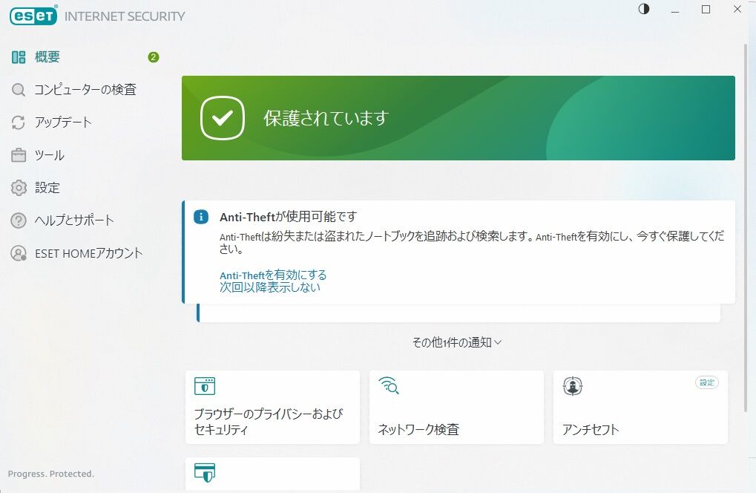The height and width of the screenshot is (493, 756).
Task: Go to the アップデート section
Action: coord(62,122)
